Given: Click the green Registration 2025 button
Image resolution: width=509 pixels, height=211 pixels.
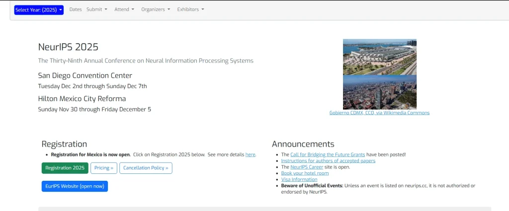Looking at the screenshot, I should pos(65,168).
